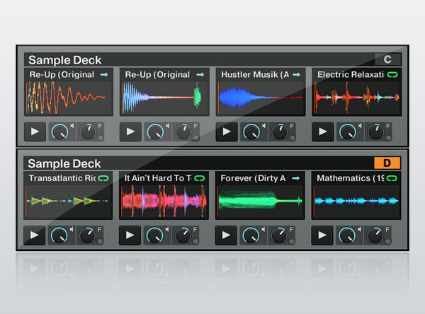Toggle the one-shot arrow on Hustler Musik

click(296, 74)
